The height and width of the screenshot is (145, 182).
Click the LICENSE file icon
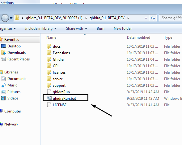point(49,105)
